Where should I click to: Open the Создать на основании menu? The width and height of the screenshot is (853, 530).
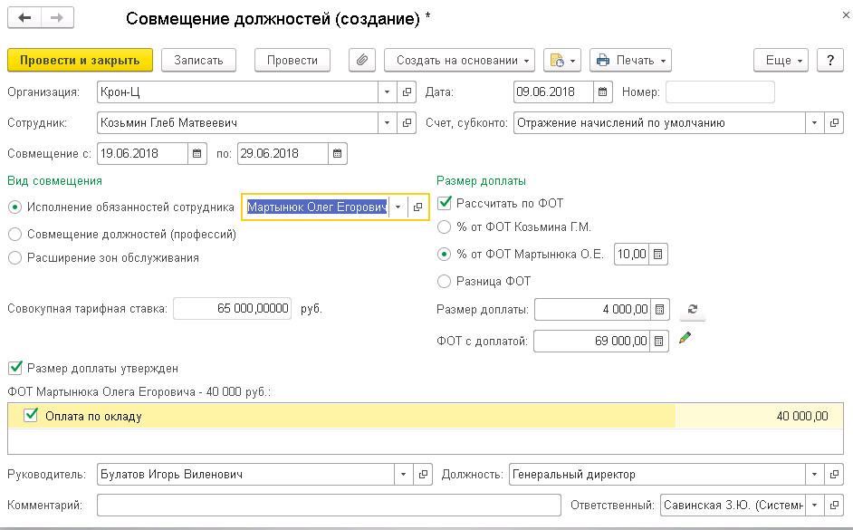[460, 61]
